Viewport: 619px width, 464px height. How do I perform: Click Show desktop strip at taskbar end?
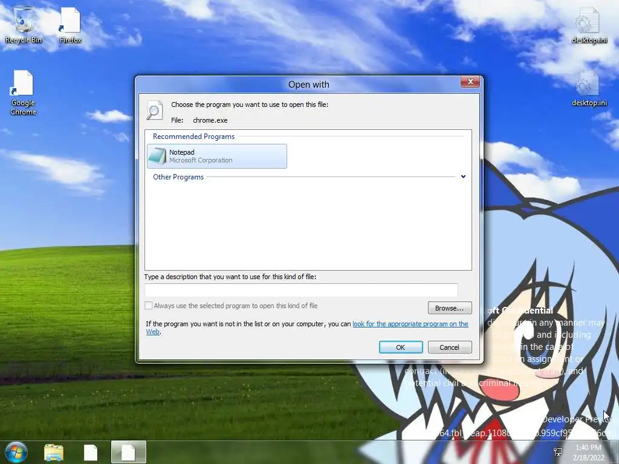click(615, 452)
